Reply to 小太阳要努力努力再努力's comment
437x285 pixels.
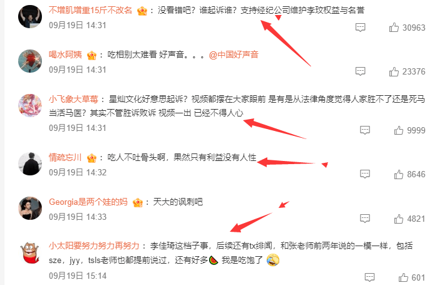pos(369,277)
